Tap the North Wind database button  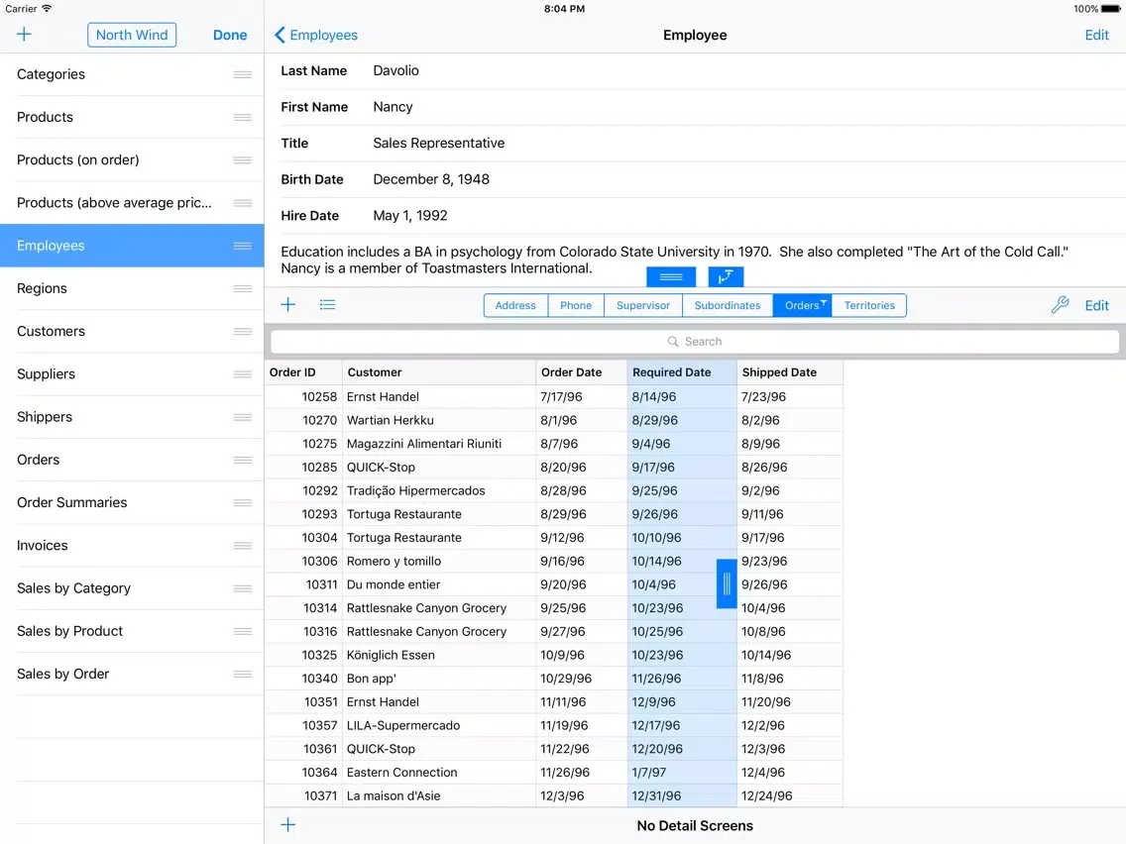click(x=132, y=35)
